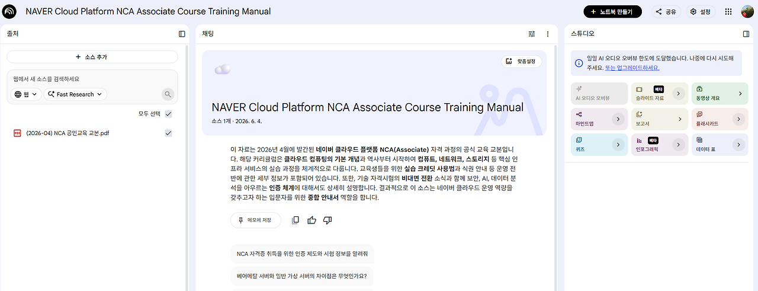This screenshot has height=291, width=758.
Task: Expand 동영상 개요 options arrow
Action: [x=740, y=93]
